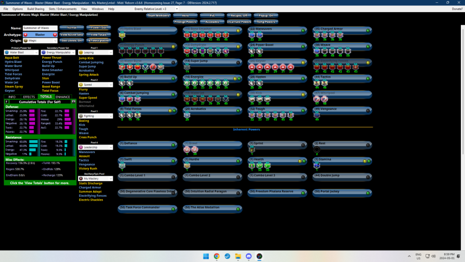The height and width of the screenshot is (262, 465).
Task: Click the Incarnate Powers button
Action: pyautogui.click(x=239, y=22)
